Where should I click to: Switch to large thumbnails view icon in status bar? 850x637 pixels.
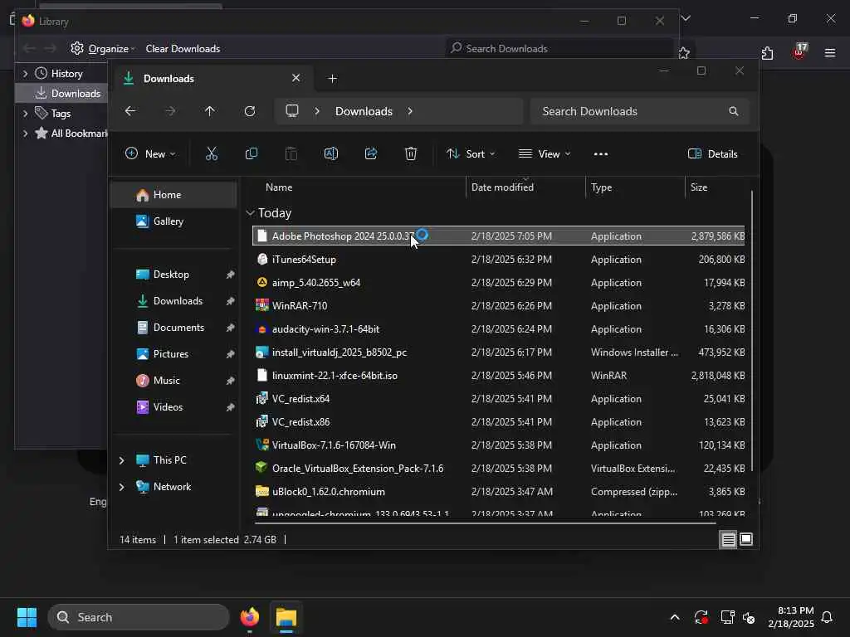[x=746, y=539]
